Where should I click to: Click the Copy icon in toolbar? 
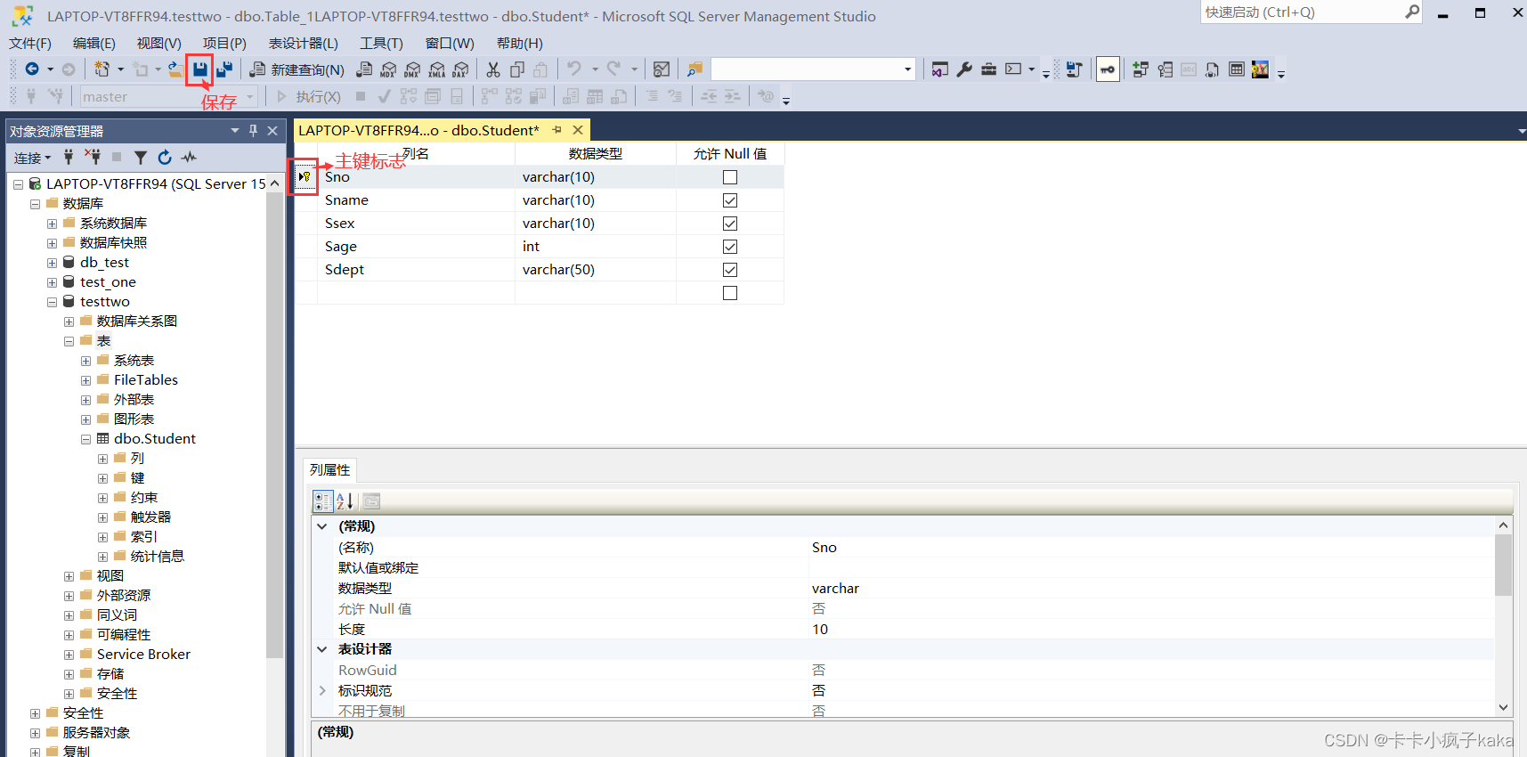pyautogui.click(x=517, y=69)
